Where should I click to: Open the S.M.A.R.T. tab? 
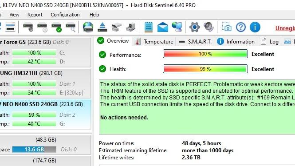click(x=195, y=42)
